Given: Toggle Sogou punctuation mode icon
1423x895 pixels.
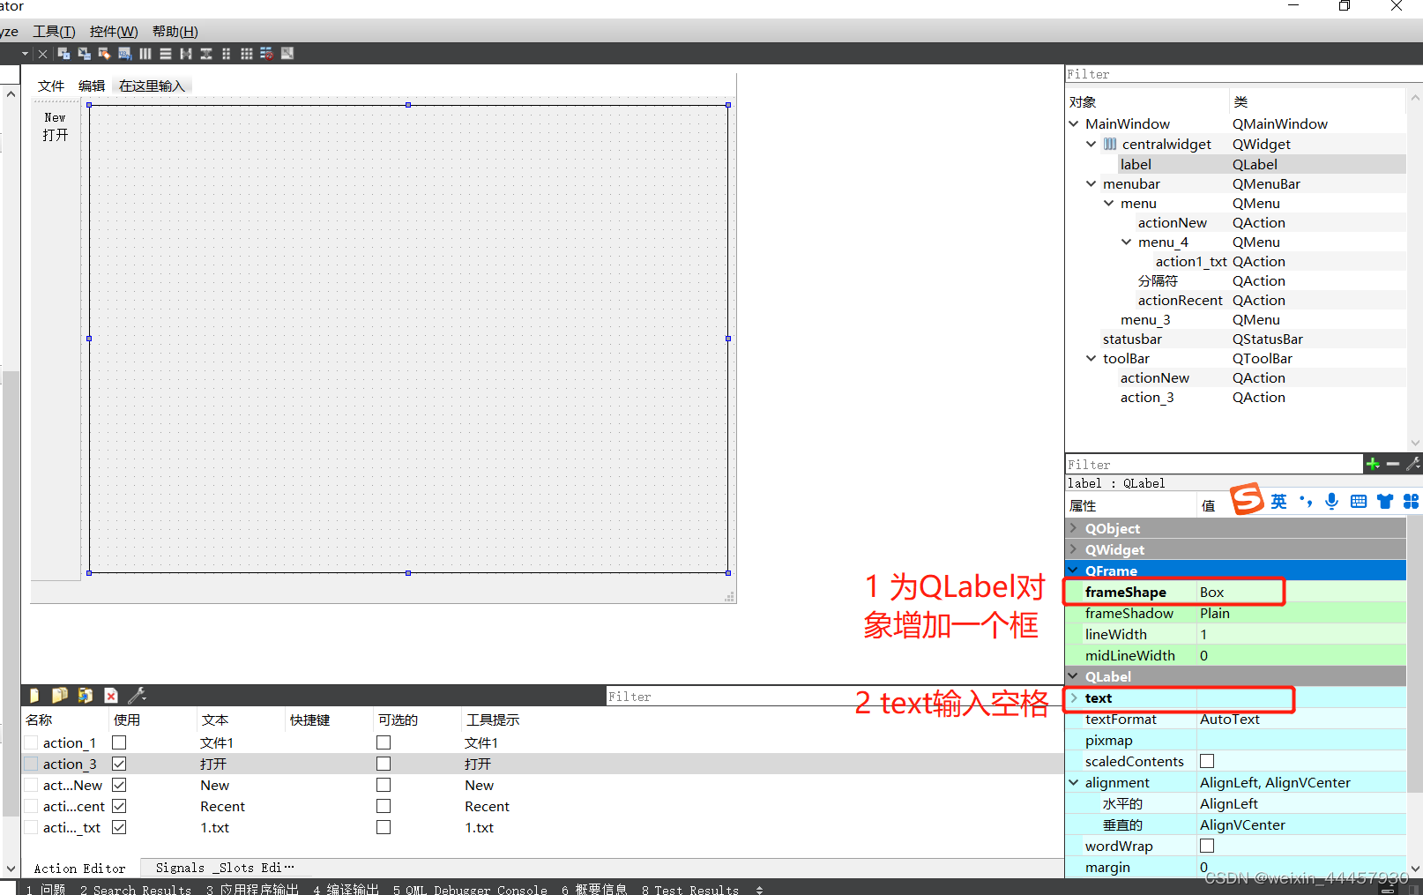Looking at the screenshot, I should pos(1305,501).
